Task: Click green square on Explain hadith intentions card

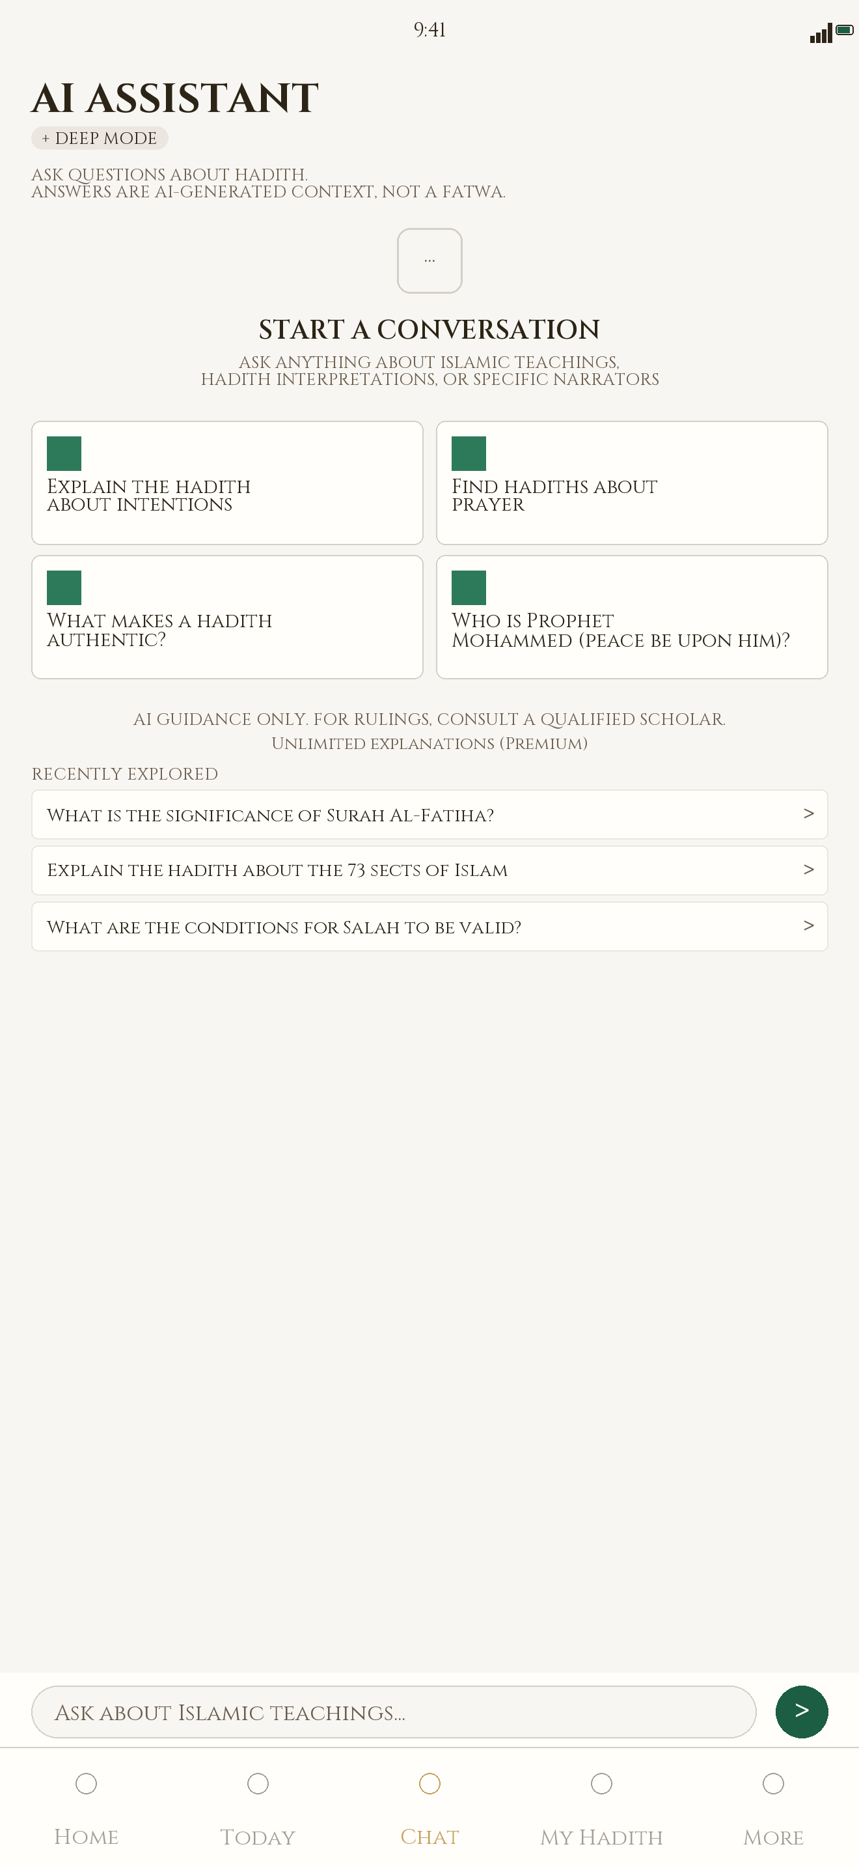Action: pyautogui.click(x=64, y=453)
